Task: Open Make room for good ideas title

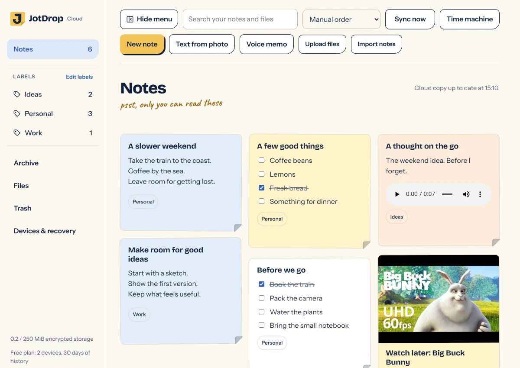Action: tap(166, 255)
